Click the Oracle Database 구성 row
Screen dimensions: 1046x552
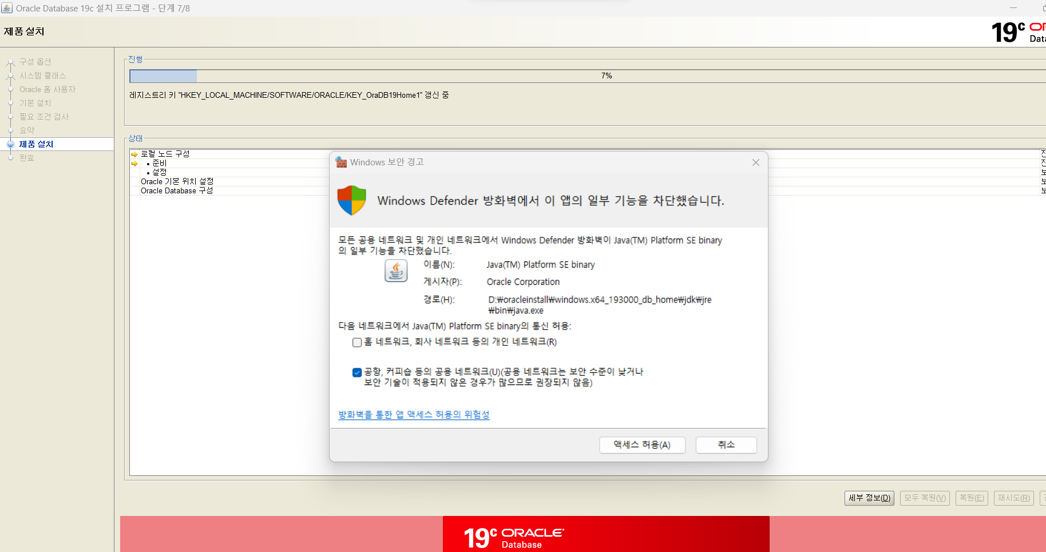[177, 190]
